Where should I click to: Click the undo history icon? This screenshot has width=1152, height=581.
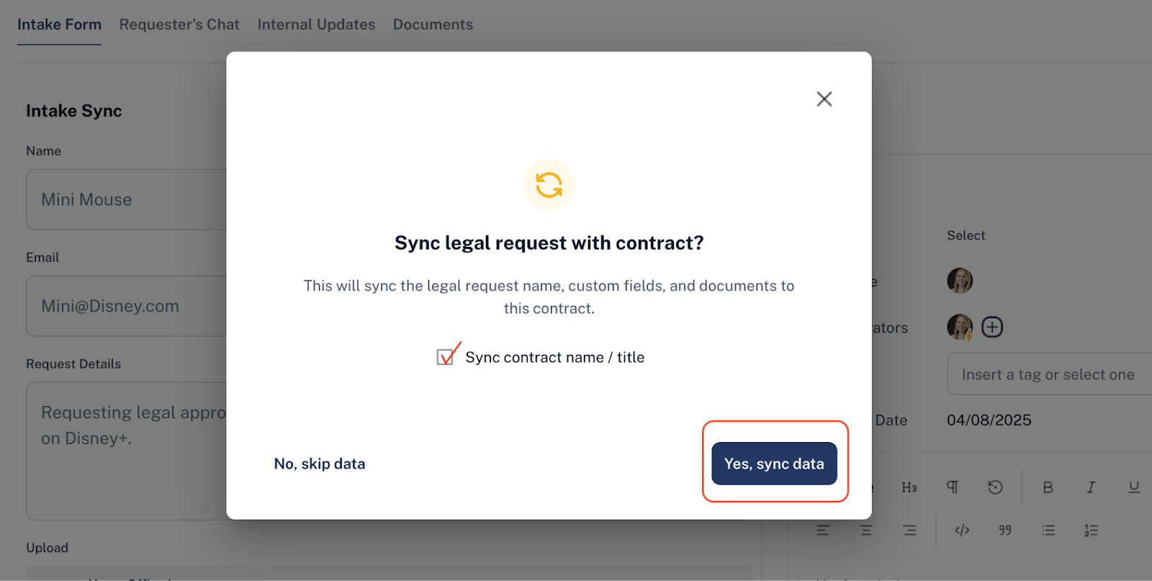pyautogui.click(x=995, y=487)
